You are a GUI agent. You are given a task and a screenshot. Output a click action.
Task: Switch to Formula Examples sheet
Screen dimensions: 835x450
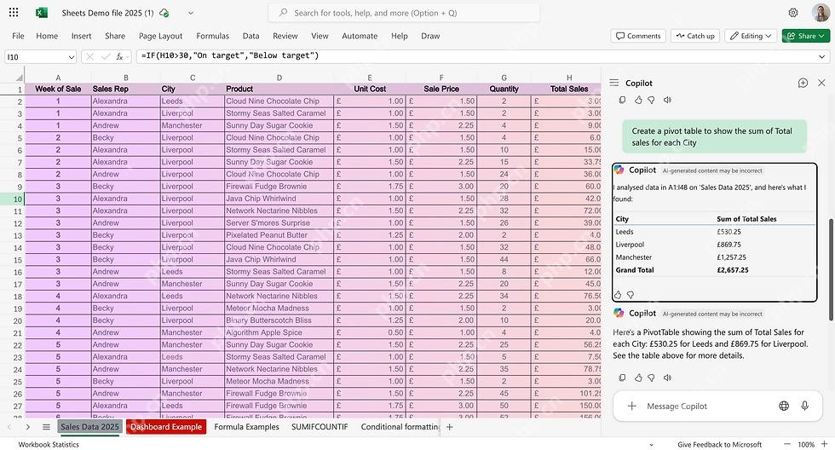tap(246, 427)
